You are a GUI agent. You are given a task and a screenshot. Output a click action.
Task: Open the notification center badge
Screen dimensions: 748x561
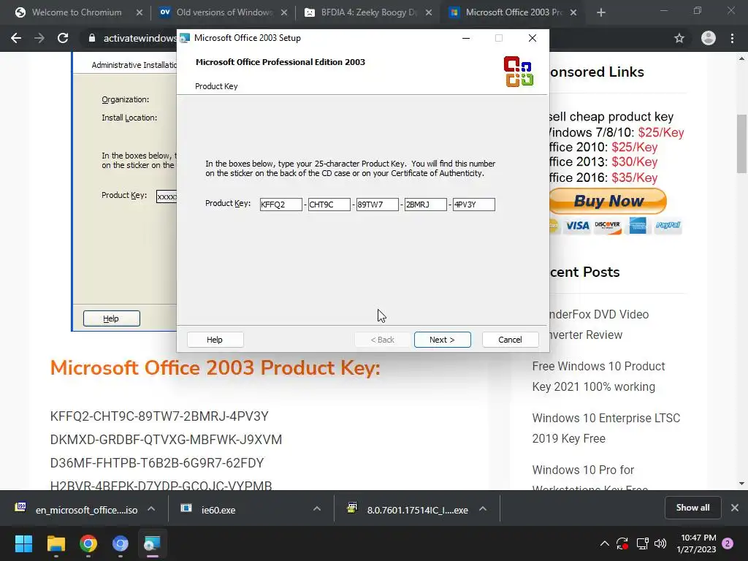(728, 543)
